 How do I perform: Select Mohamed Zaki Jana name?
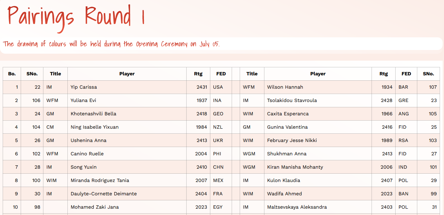[x=95, y=207]
